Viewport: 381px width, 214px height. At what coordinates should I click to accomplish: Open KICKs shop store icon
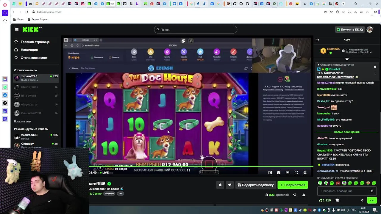337,200
